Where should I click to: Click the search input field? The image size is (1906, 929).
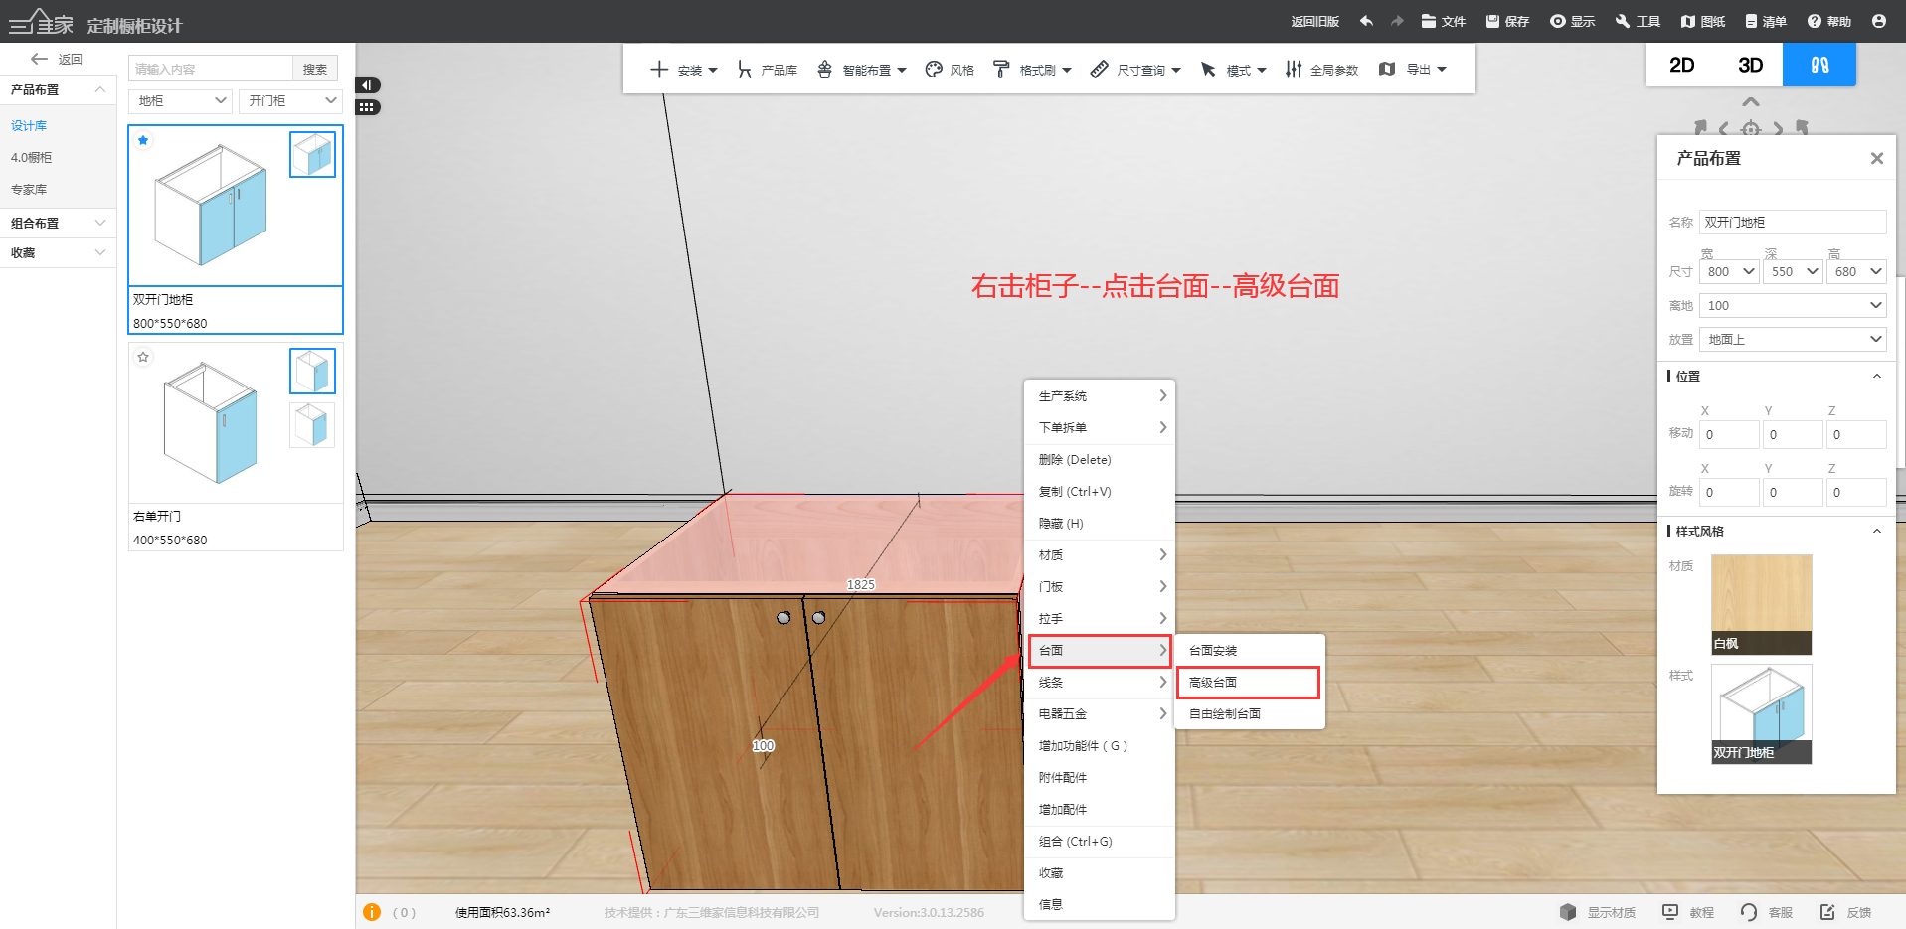point(211,69)
